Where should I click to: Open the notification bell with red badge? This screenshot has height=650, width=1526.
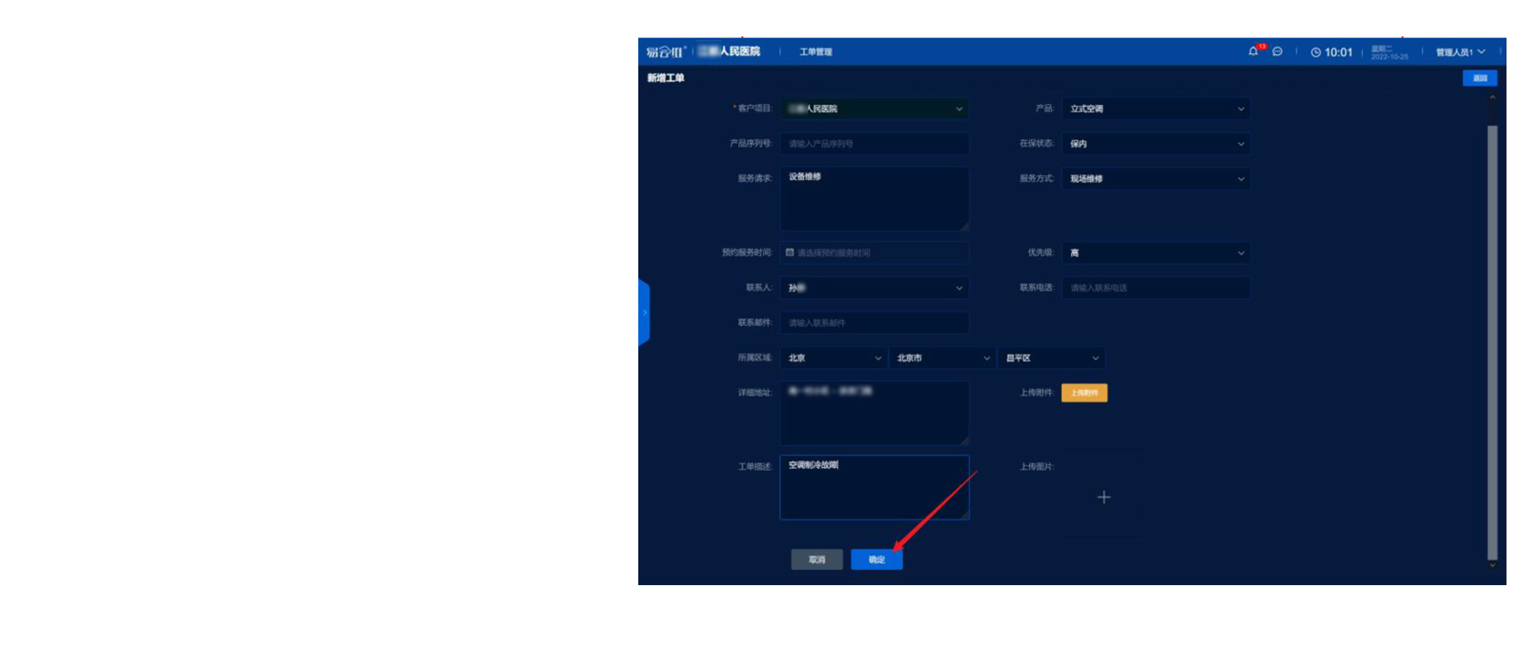(1253, 51)
